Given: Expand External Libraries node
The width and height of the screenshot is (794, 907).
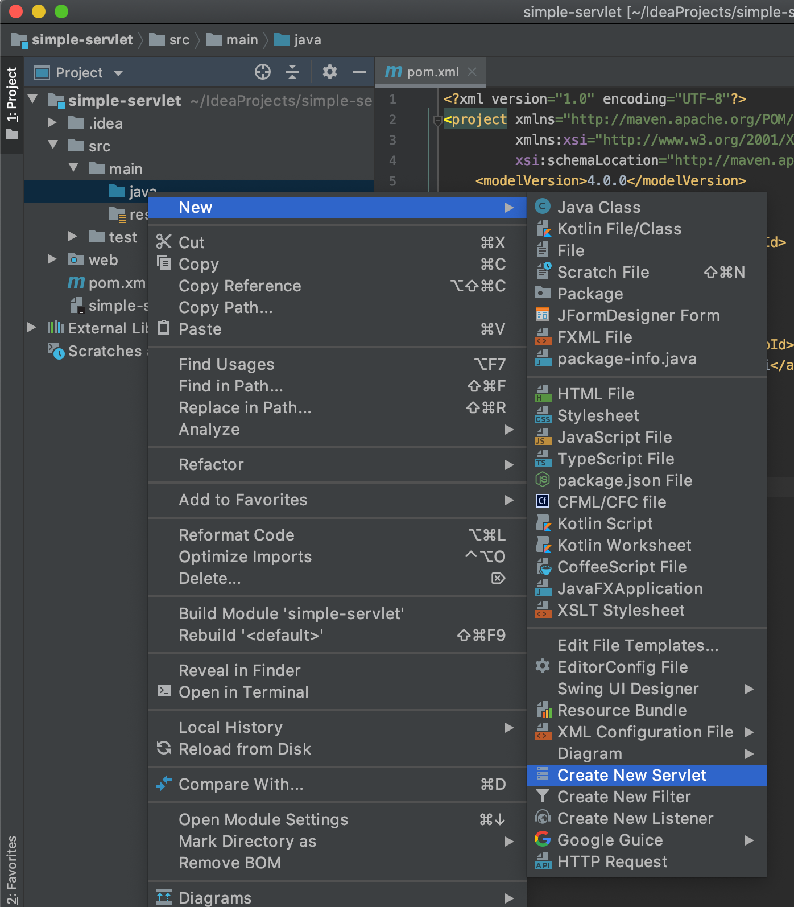Looking at the screenshot, I should (32, 327).
